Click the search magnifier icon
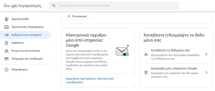 tap(54, 6)
